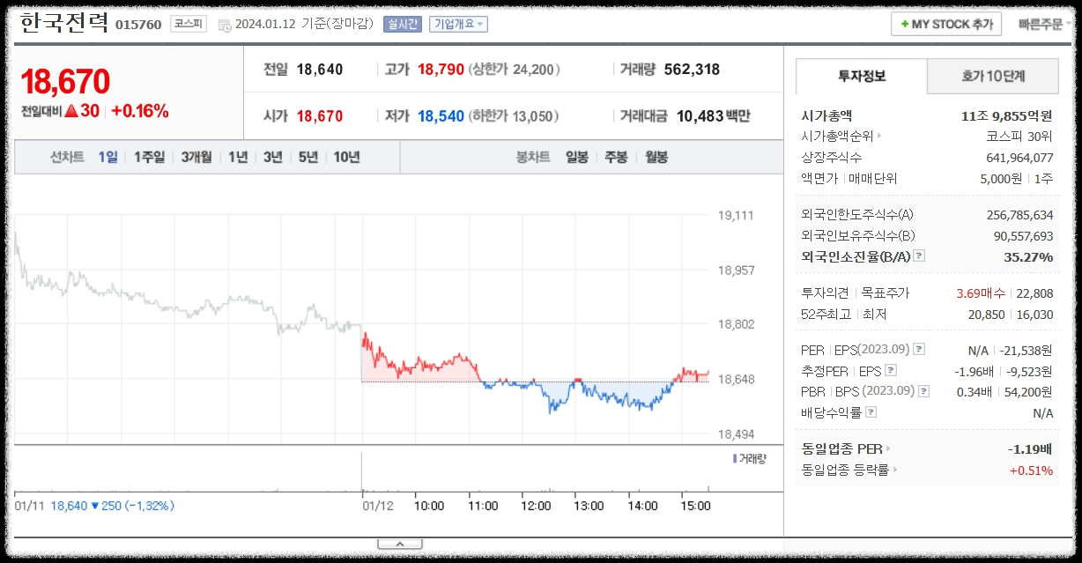Click the 18,802 price axis label
Viewport: 1082px width, 563px height.
[737, 324]
